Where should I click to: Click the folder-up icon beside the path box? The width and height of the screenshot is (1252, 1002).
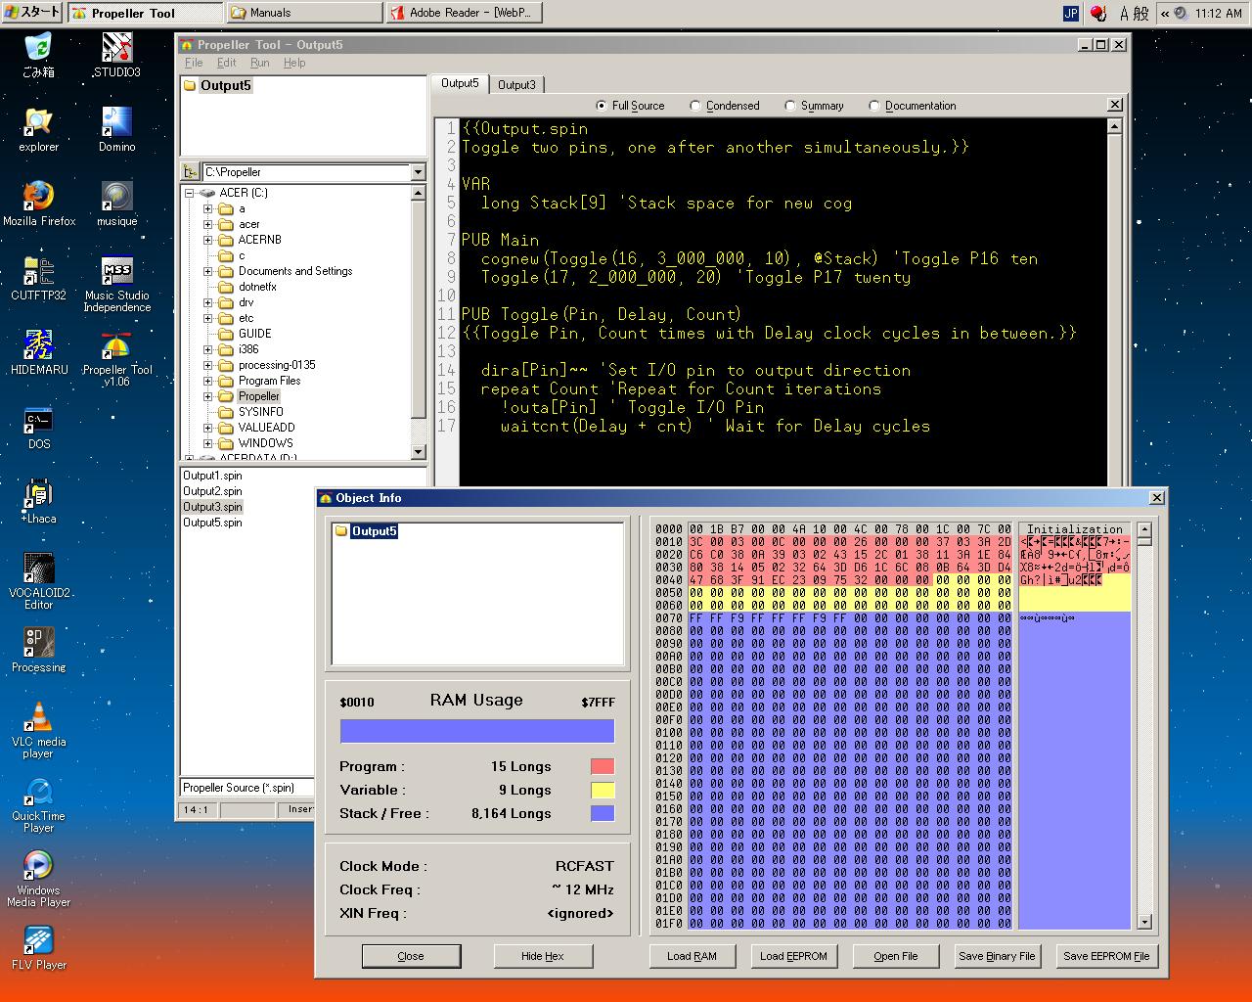tap(191, 172)
